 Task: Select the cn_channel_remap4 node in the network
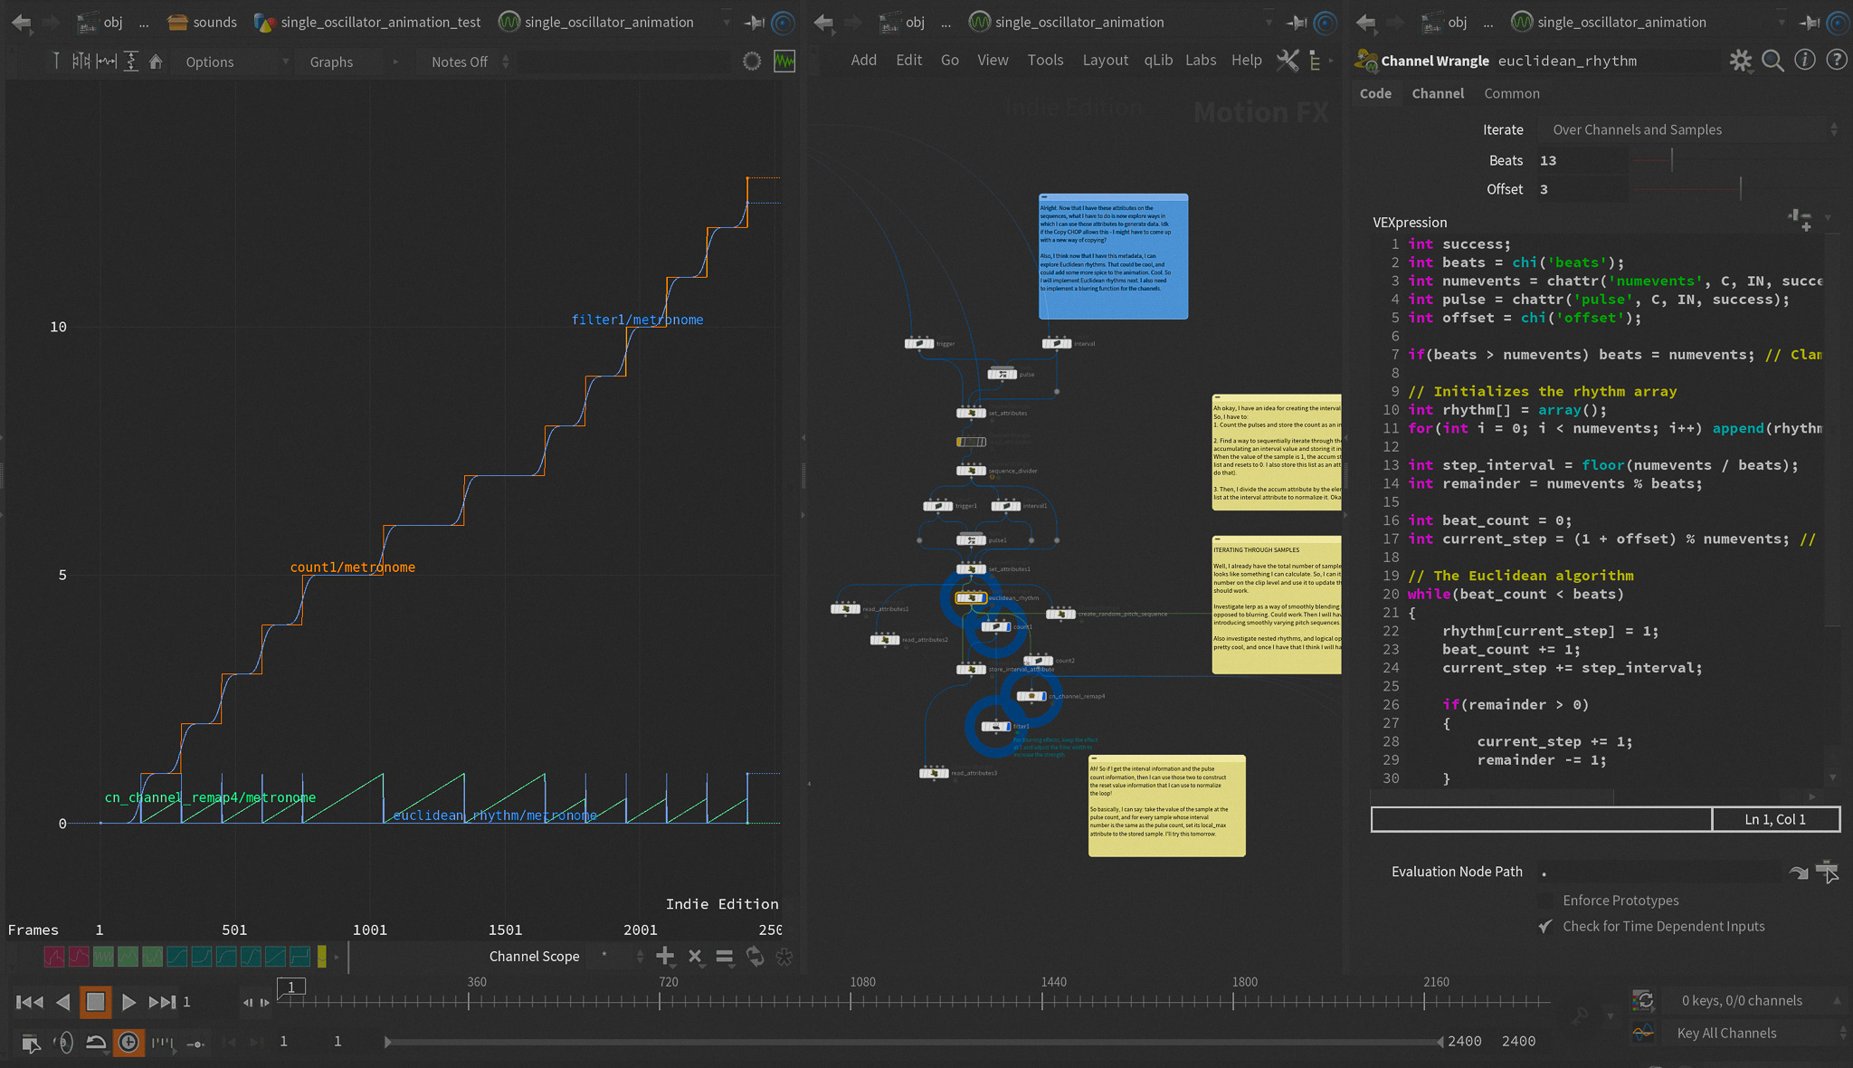coord(1031,696)
